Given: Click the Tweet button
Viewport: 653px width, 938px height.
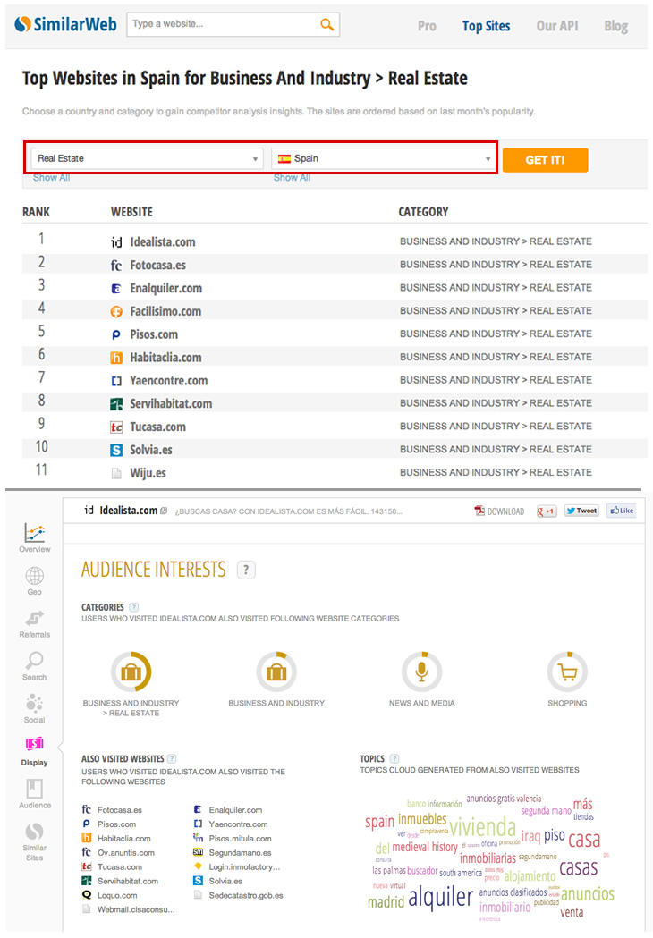Looking at the screenshot, I should pos(581,511).
